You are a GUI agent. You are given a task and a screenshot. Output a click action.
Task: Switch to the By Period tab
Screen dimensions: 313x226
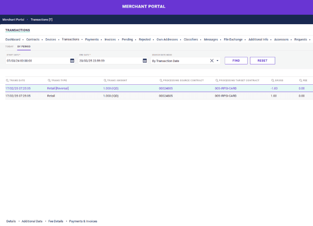24,46
